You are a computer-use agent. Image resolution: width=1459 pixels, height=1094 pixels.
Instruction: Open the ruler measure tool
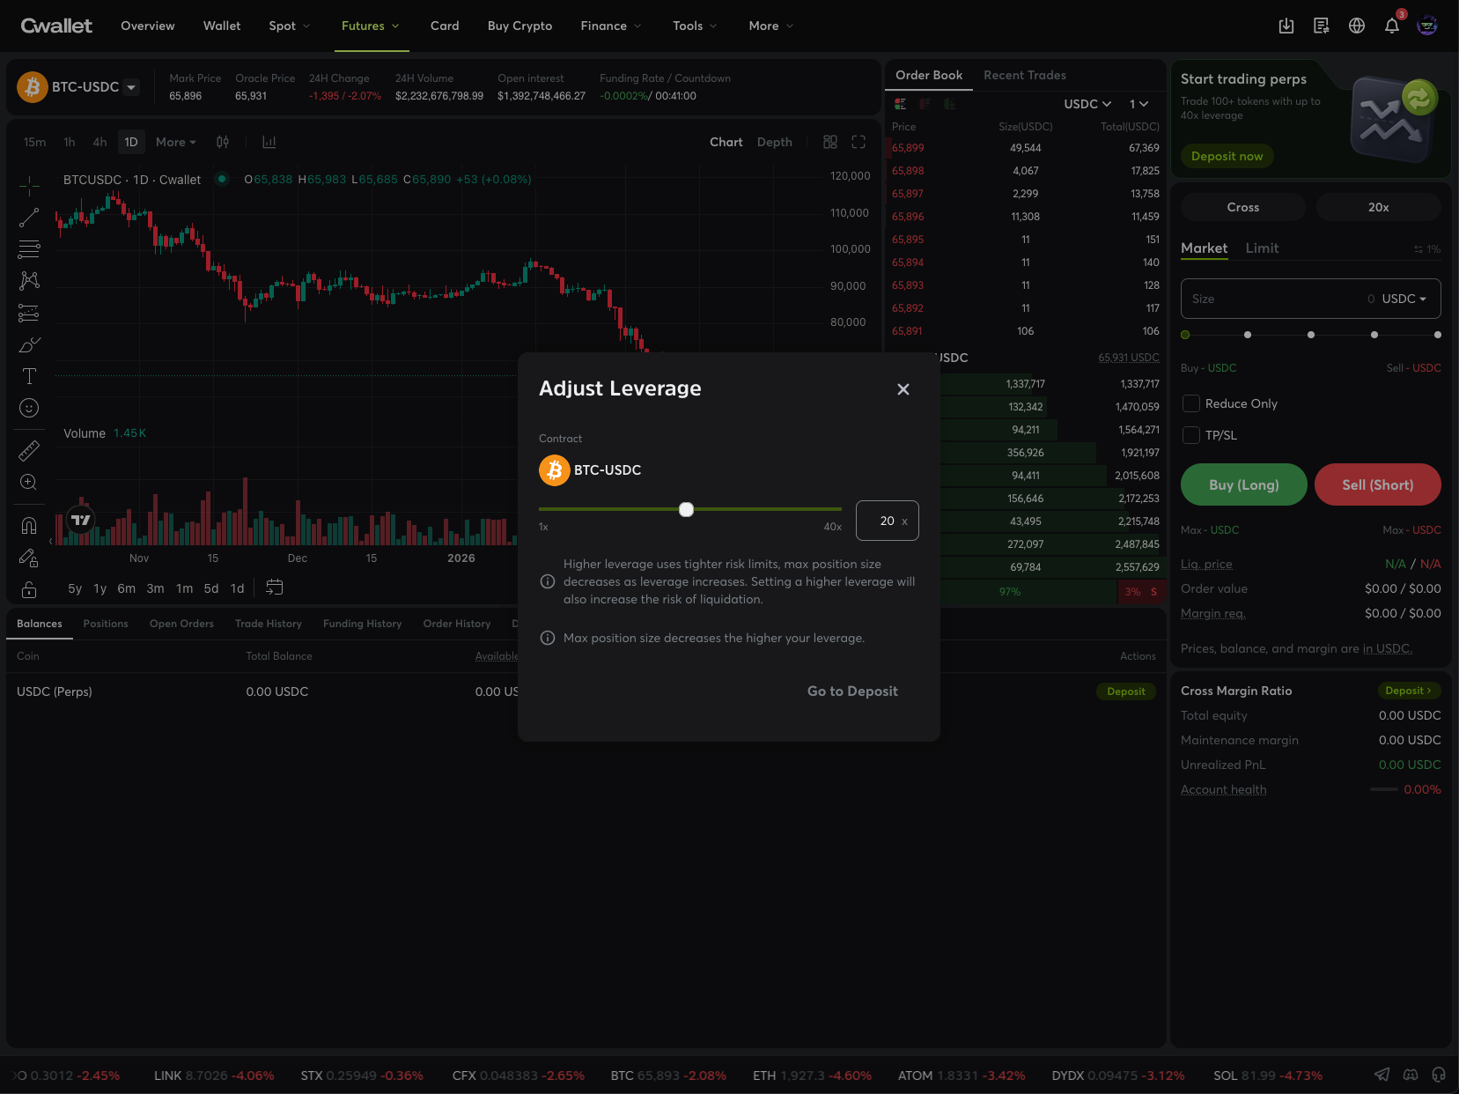click(x=29, y=451)
